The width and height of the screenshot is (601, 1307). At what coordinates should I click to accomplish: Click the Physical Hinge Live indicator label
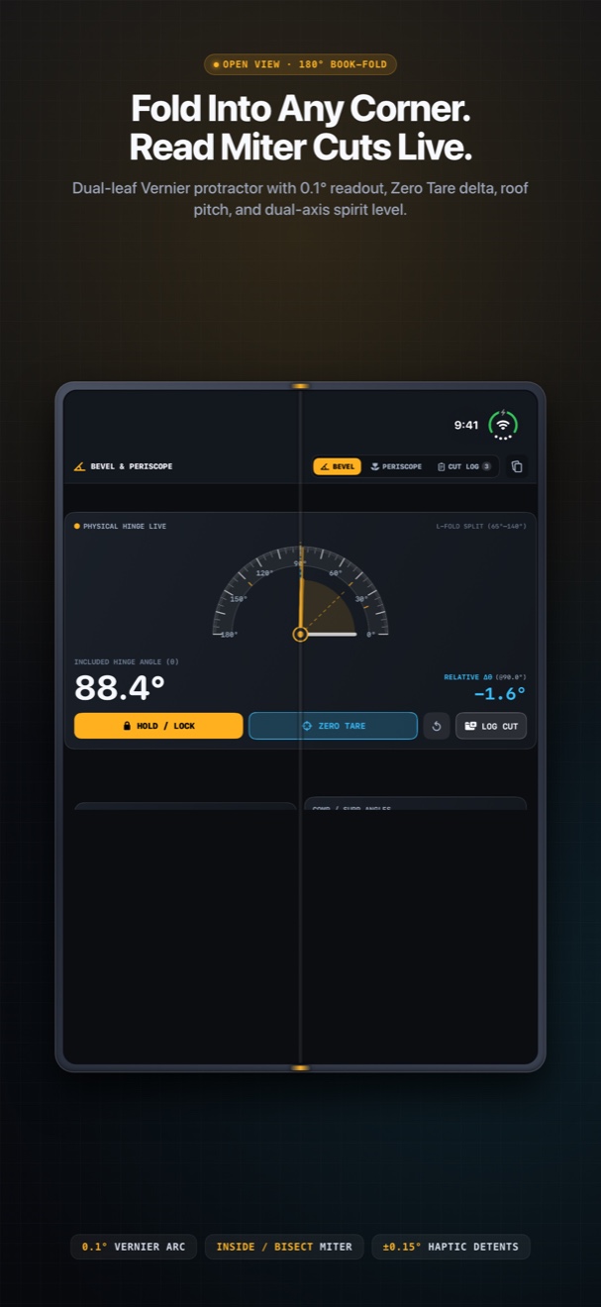tap(120, 526)
